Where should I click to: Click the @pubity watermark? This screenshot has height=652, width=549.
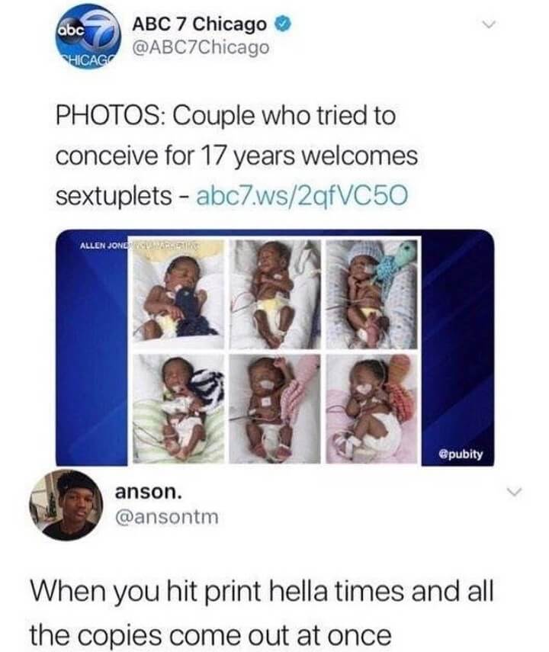point(461,454)
